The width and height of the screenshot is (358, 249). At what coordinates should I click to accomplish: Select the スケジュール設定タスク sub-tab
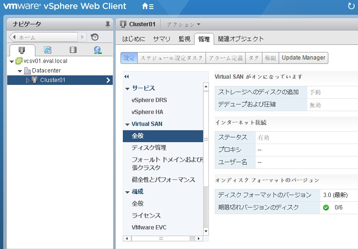pyautogui.click(x=172, y=58)
